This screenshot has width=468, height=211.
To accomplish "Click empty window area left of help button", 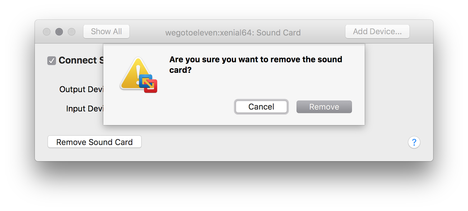I will click(274, 142).
